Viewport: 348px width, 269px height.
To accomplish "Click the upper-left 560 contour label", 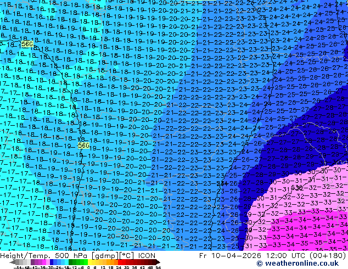I will pyautogui.click(x=27, y=44).
